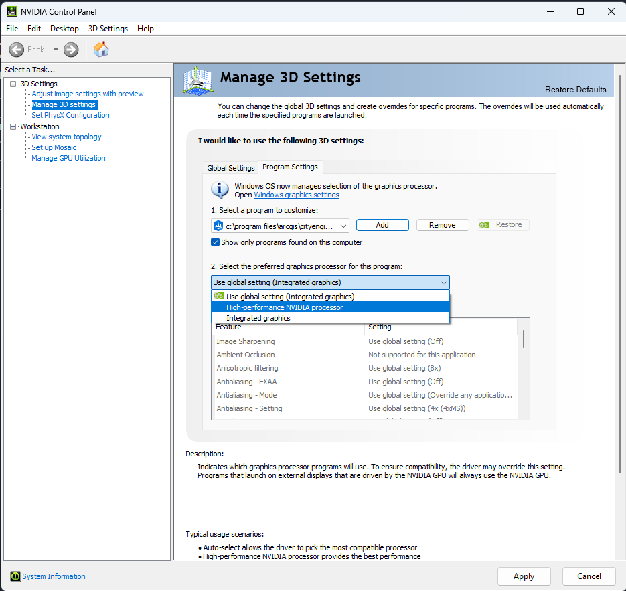Open Windows graphics settings link
Image resolution: width=626 pixels, height=591 pixels.
[x=297, y=195]
